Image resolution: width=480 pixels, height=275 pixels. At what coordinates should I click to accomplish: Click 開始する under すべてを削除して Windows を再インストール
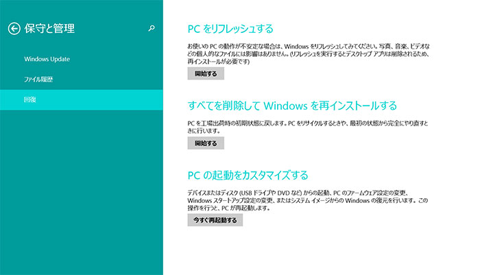(206, 143)
